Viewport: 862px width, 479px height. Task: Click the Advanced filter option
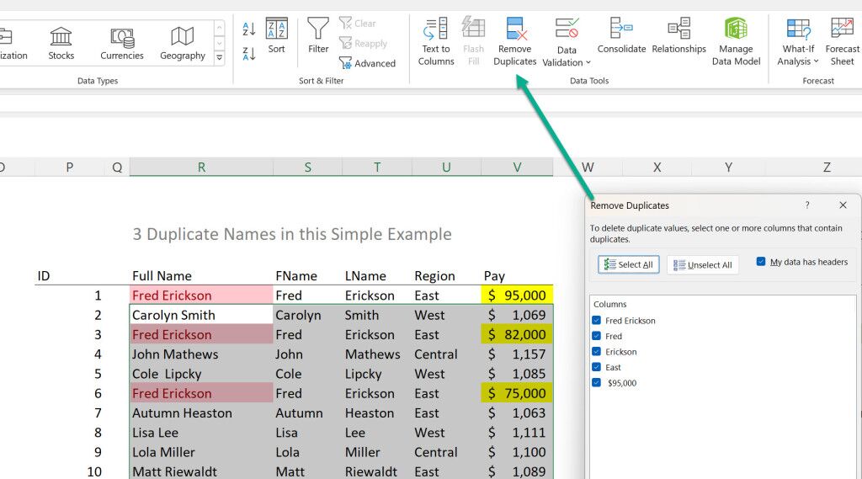[367, 63]
